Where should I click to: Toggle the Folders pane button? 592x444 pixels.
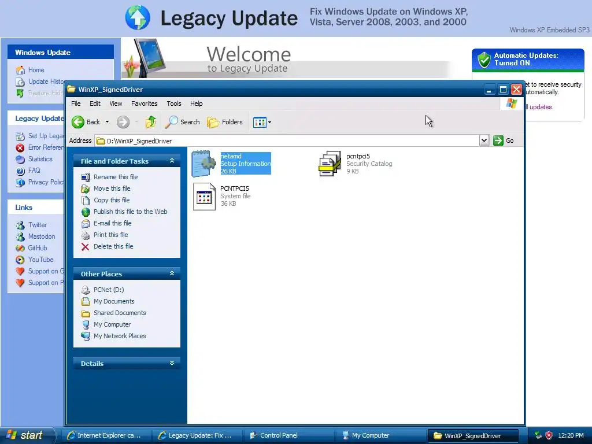click(x=225, y=122)
